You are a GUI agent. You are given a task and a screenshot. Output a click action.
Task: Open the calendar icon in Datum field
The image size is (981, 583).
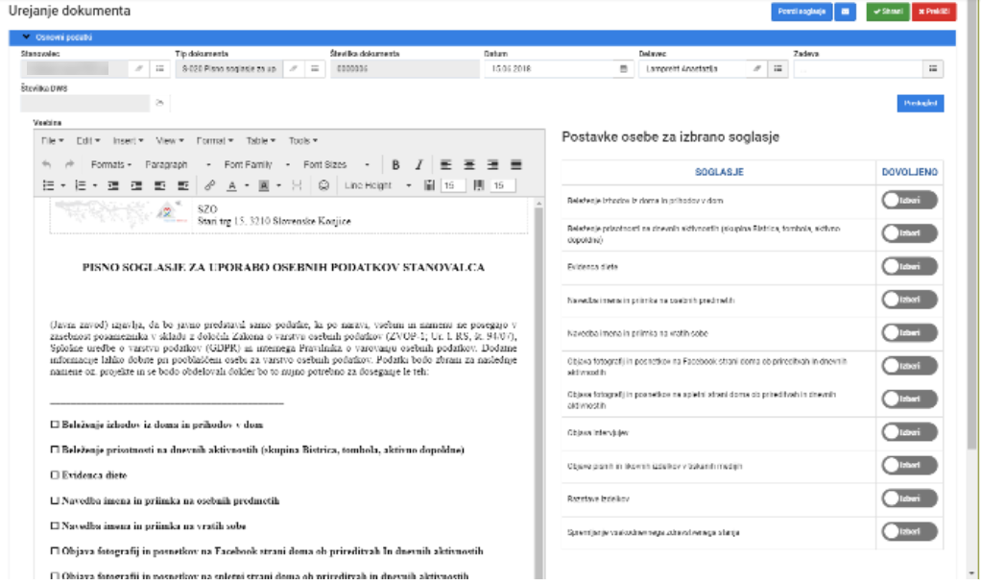[623, 69]
